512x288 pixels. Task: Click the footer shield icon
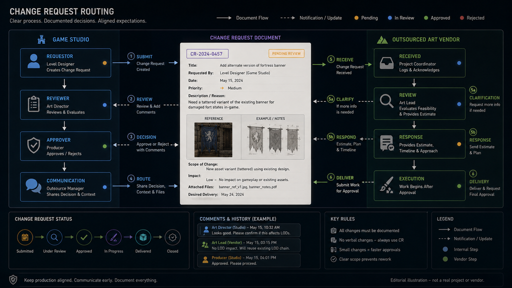click(13, 280)
